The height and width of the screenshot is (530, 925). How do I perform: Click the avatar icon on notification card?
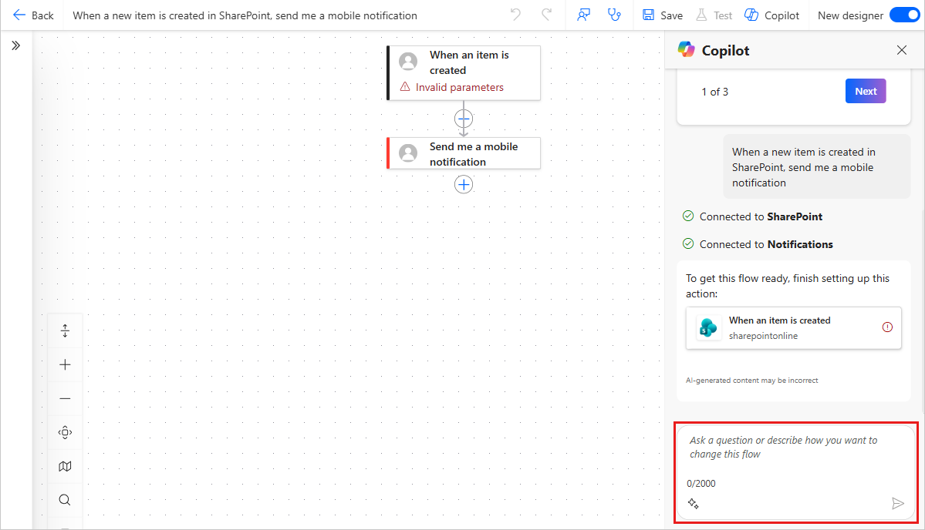[408, 153]
